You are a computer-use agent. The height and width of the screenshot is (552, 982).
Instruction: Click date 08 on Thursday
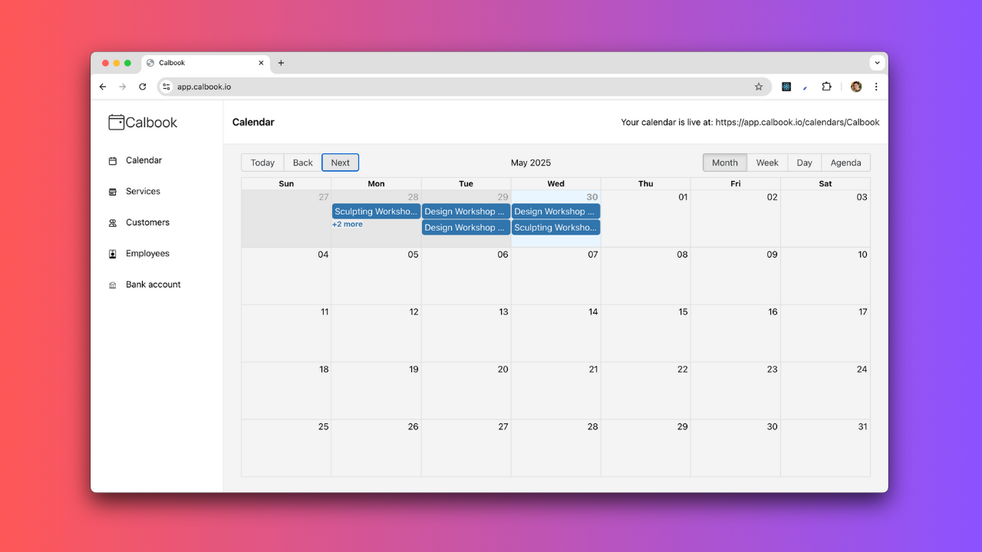click(682, 255)
